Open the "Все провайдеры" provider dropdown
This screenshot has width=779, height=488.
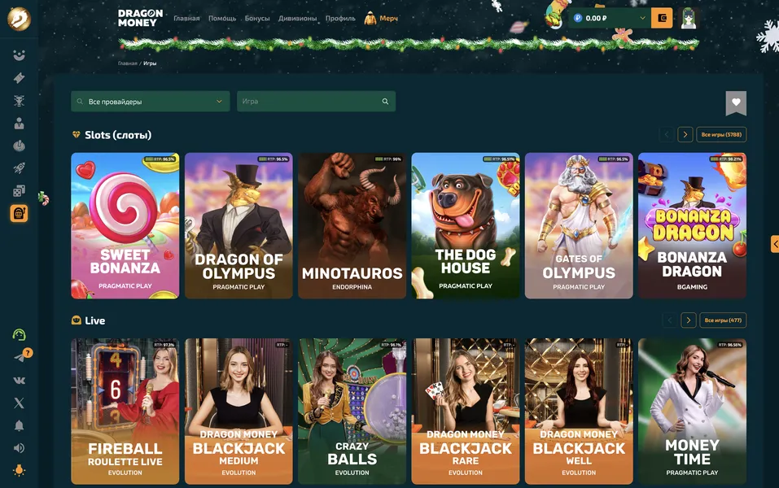(151, 100)
